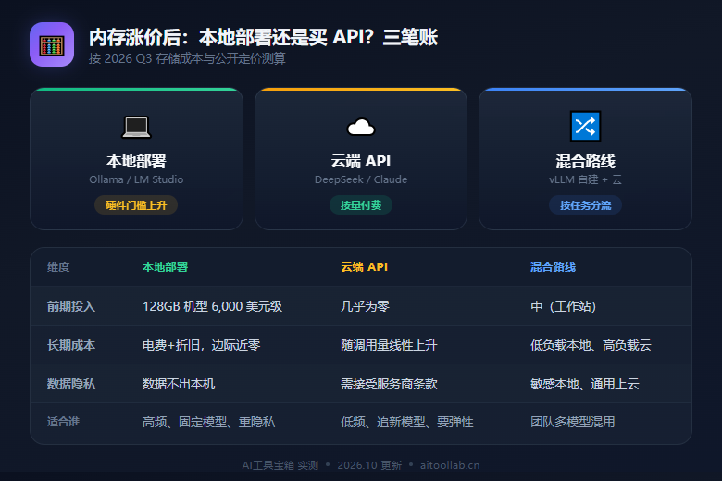Click the cell 低负载本地、高负载云
Screen dimensions: 722x481
pos(591,345)
